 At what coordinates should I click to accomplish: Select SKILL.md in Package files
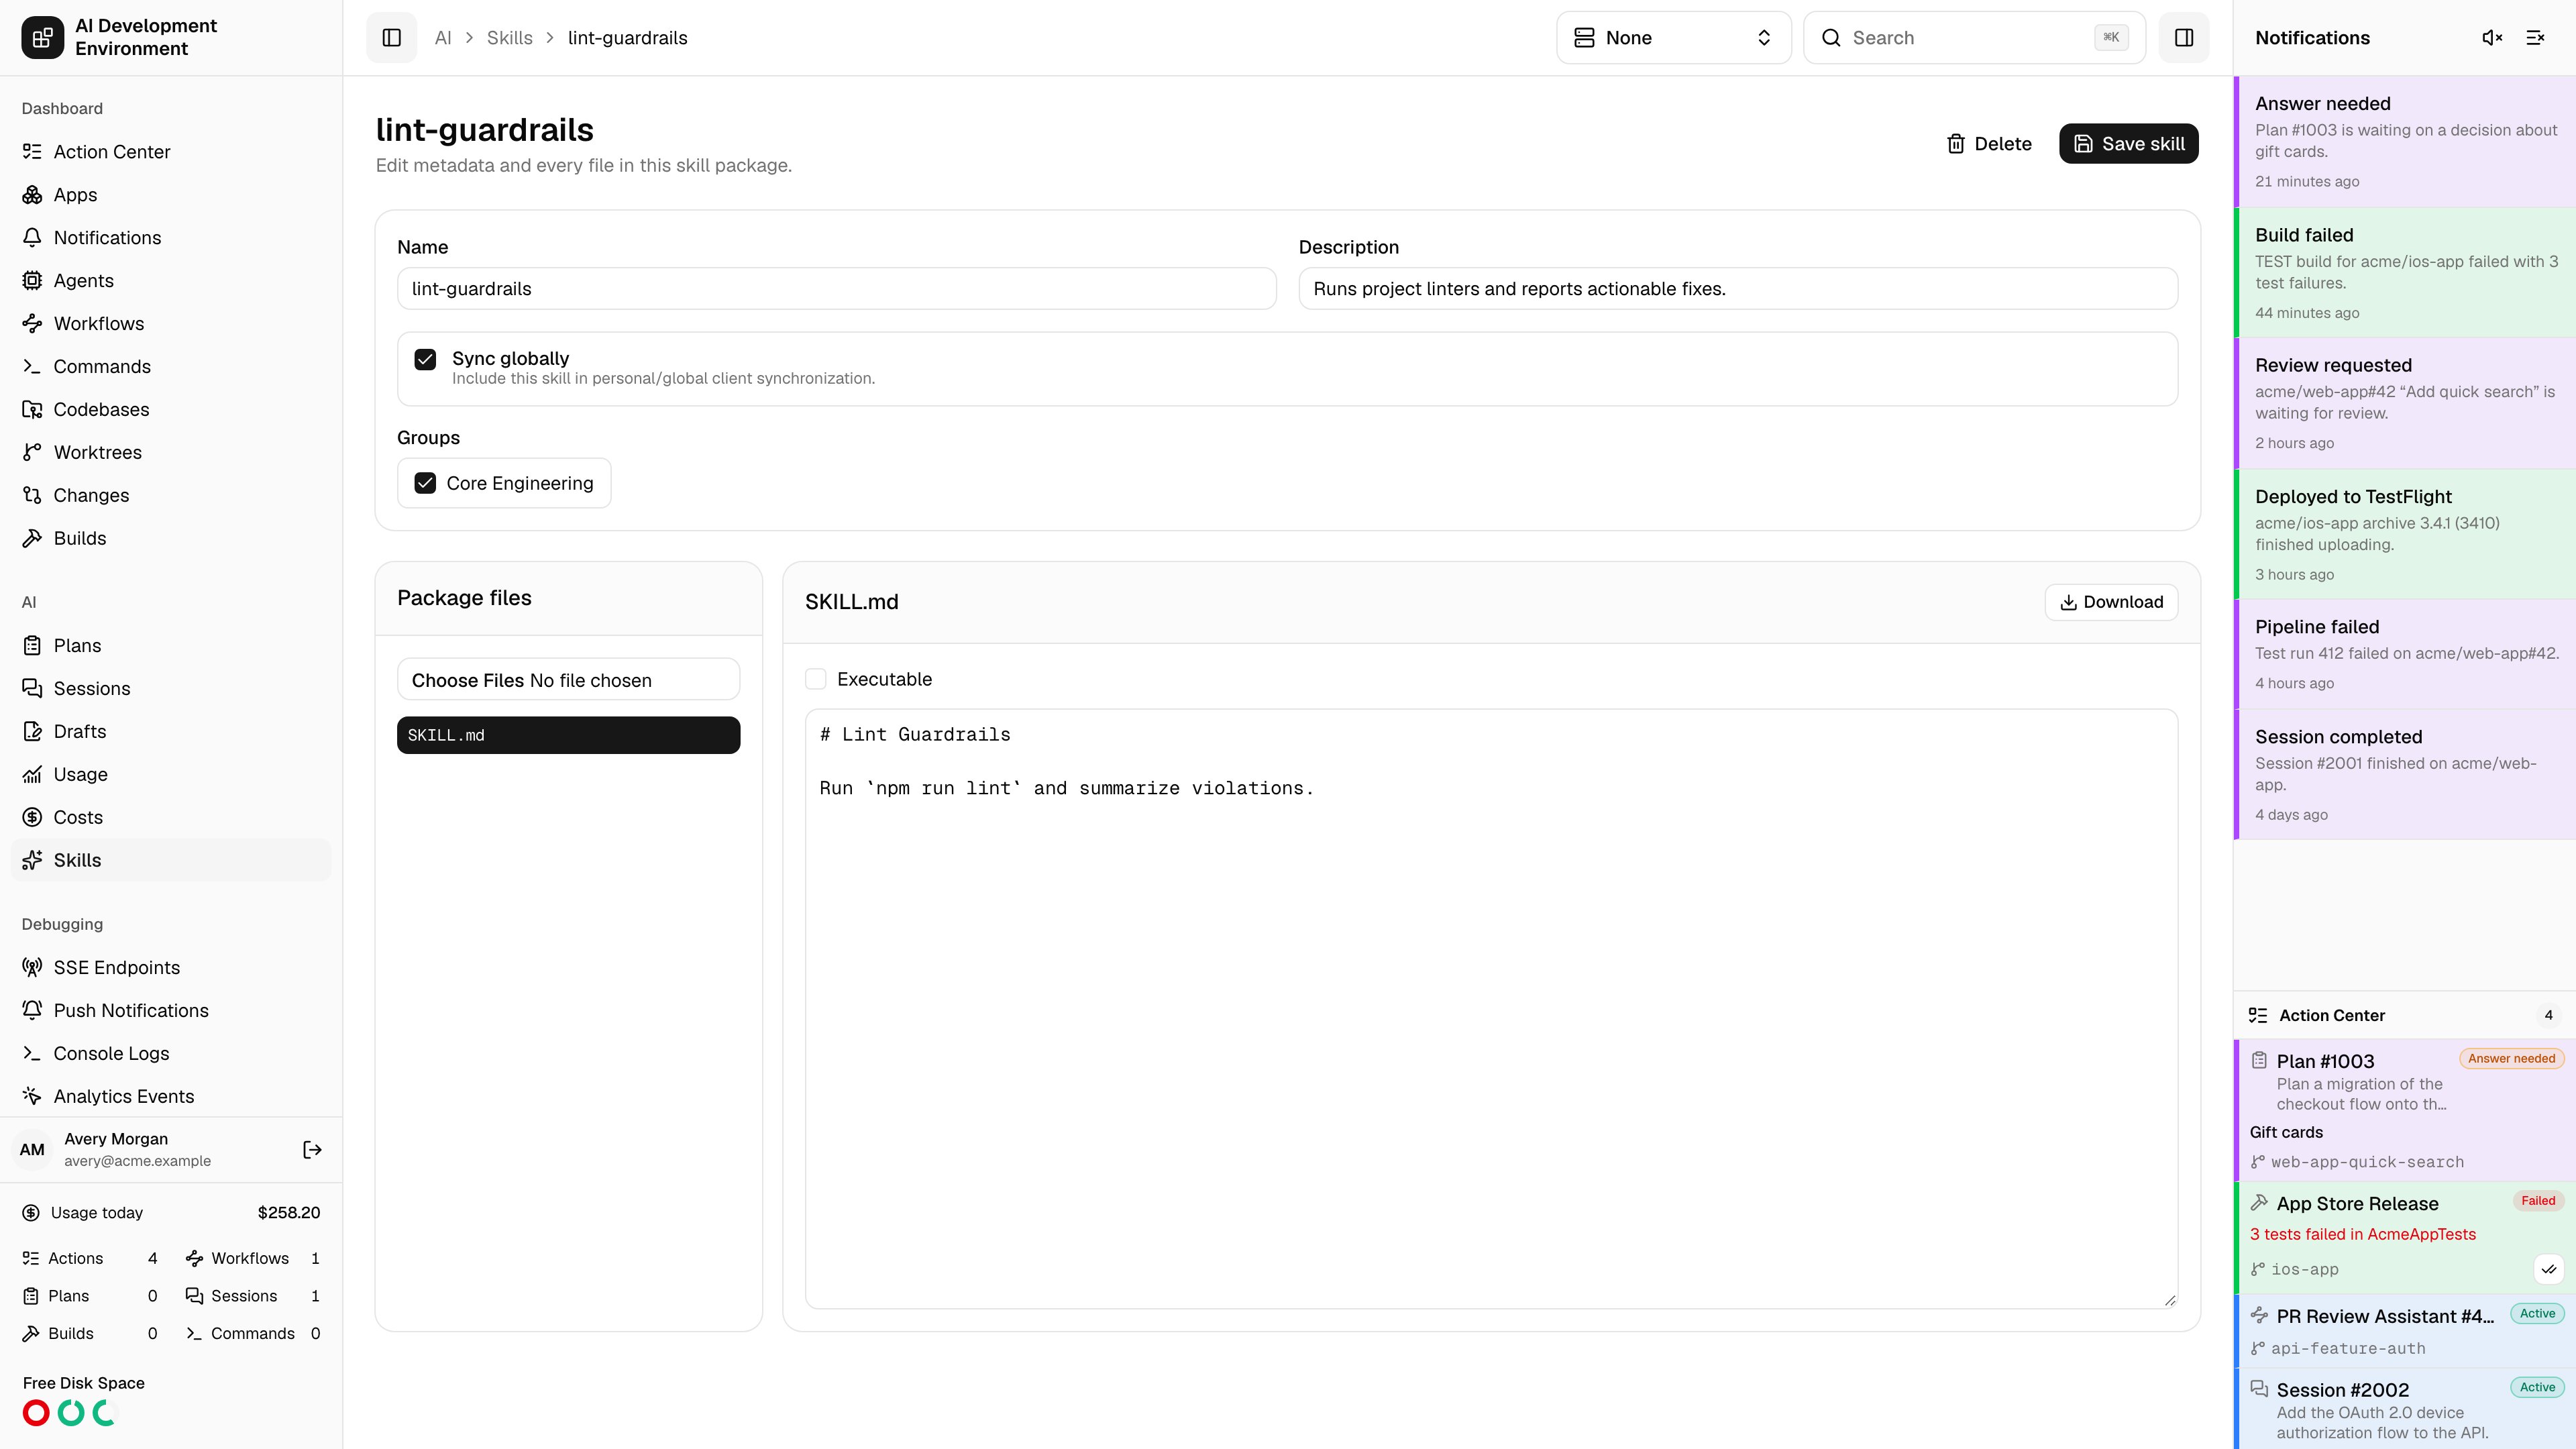point(568,735)
